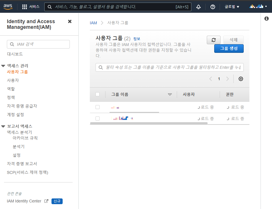Collapse the 보고서 액세스 section
Viewport: 272px width, 209px height.
(3, 126)
